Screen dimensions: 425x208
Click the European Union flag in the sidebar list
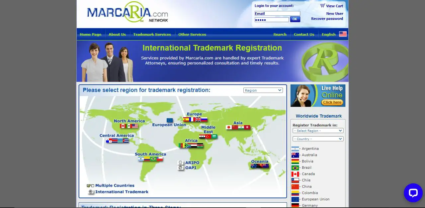(295, 199)
